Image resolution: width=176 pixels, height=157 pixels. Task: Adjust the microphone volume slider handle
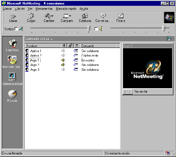(x=89, y=29)
